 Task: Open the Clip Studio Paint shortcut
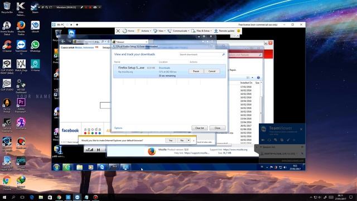[x=7, y=66]
